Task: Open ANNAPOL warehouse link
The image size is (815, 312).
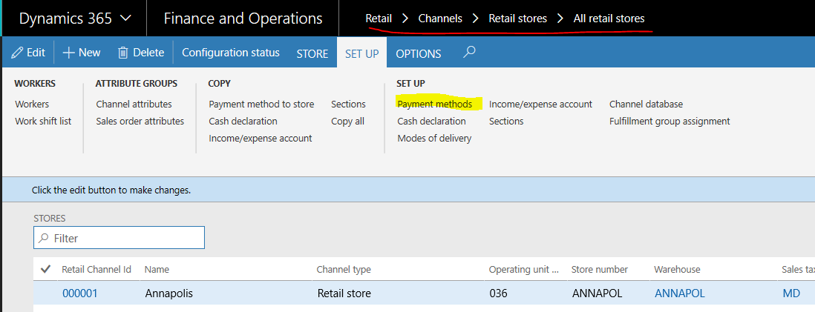Action: pos(680,293)
